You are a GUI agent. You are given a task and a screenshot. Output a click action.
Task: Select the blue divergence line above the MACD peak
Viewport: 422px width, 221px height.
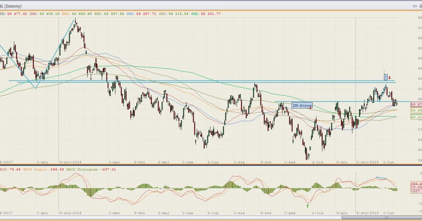pos(381,178)
